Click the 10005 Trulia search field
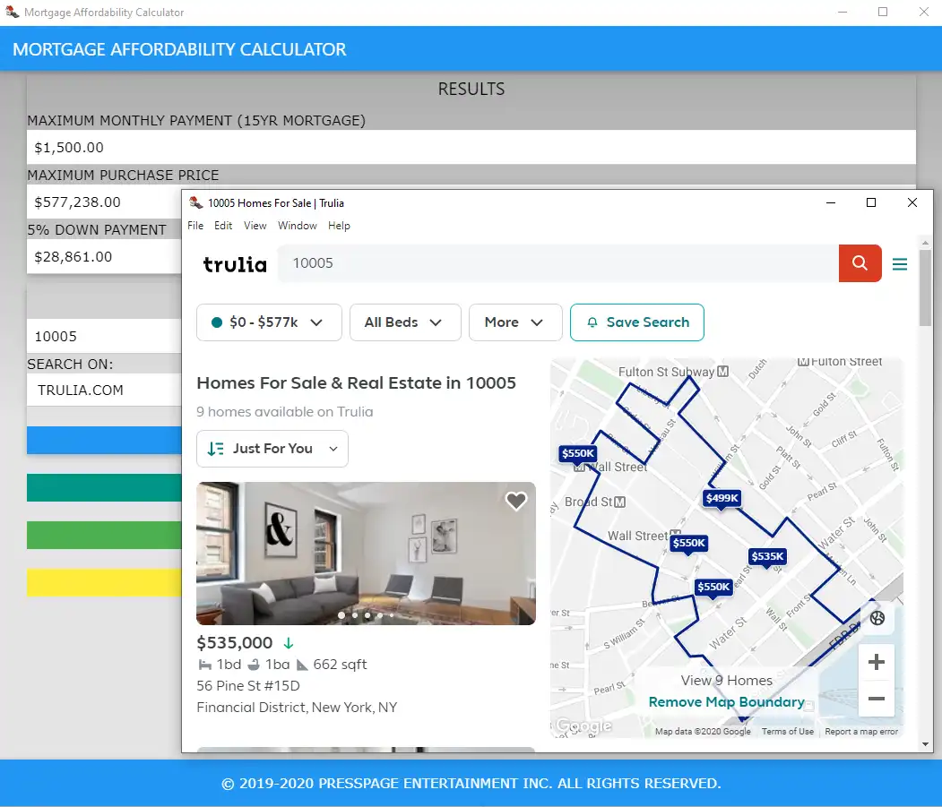Image resolution: width=942 pixels, height=807 pixels. coord(558,263)
